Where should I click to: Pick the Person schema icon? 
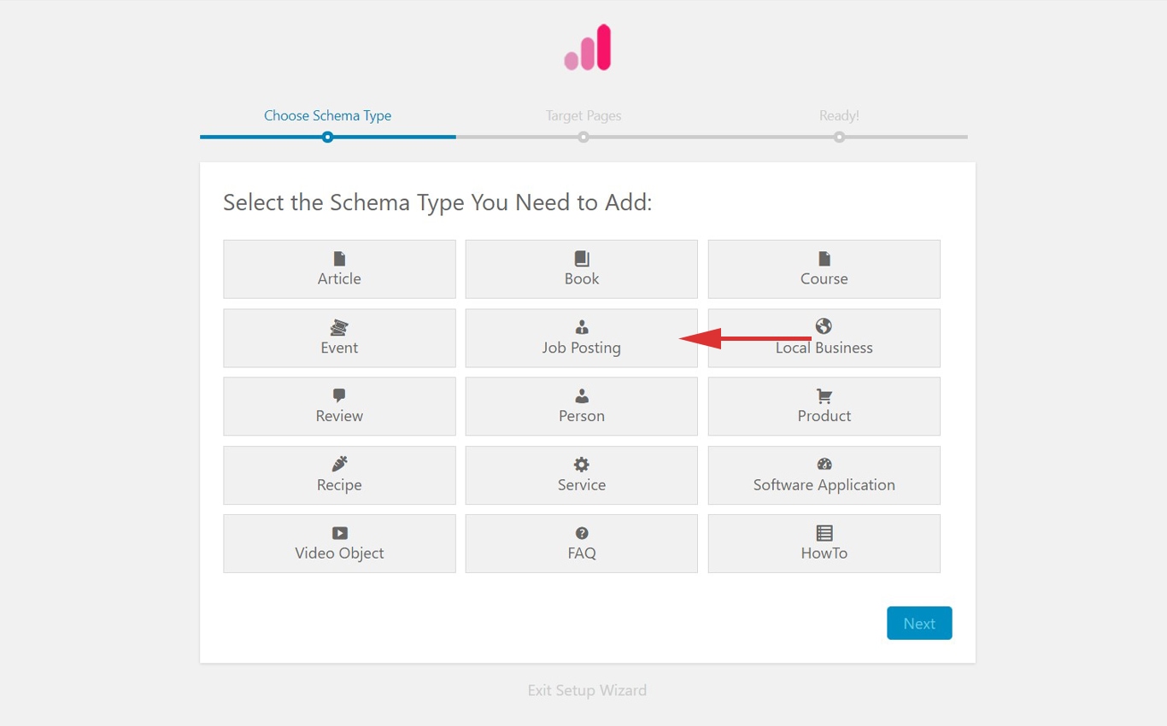581,395
